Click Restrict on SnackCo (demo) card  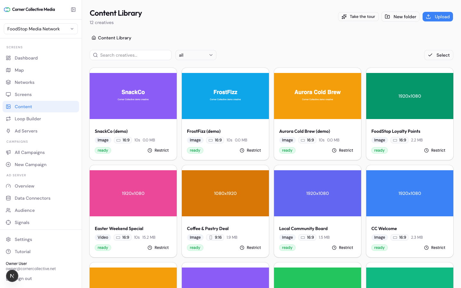pos(158,150)
